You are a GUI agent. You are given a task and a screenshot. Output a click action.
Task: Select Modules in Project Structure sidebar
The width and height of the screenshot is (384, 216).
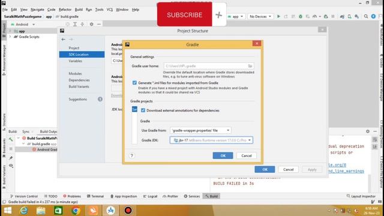(75, 73)
